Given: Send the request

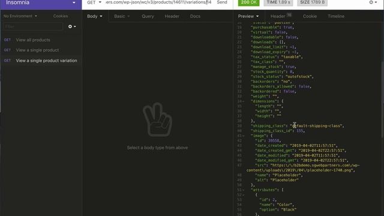Looking at the screenshot, I should pyautogui.click(x=222, y=2).
